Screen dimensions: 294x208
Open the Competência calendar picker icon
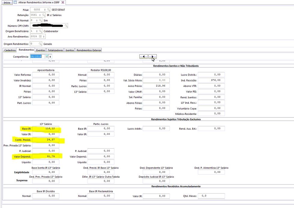47,56
